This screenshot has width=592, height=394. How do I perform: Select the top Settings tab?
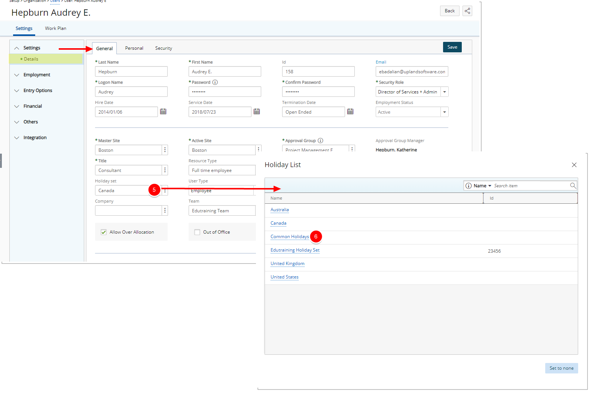24,28
